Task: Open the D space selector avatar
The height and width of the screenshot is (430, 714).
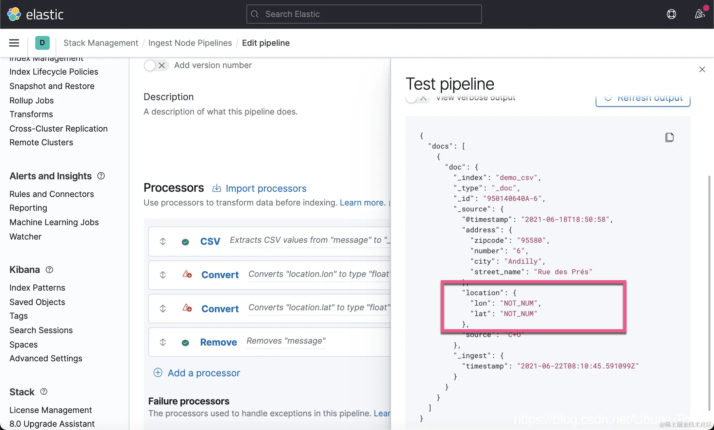Action: point(42,43)
